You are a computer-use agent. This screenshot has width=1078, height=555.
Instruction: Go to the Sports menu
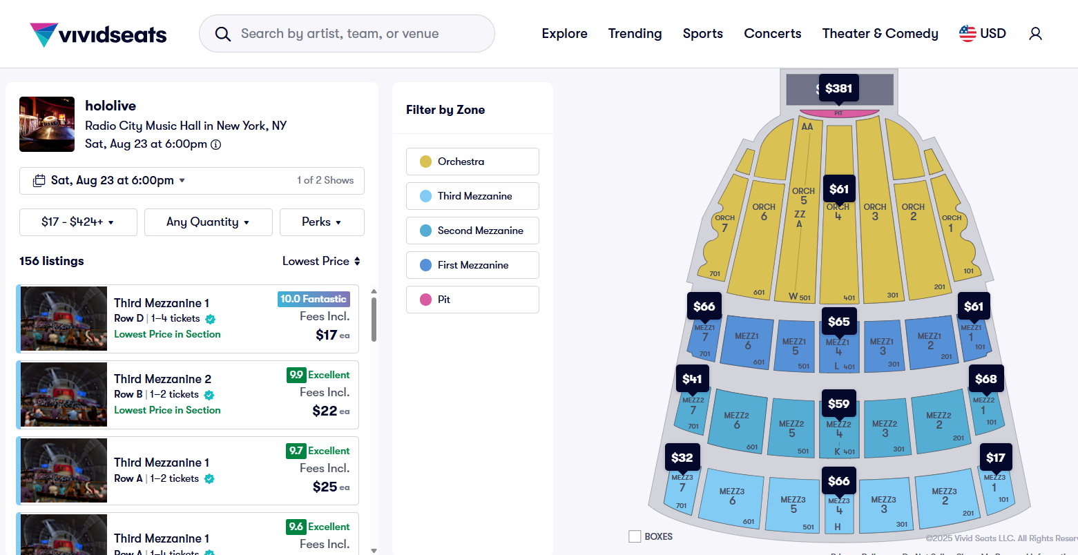[702, 34]
